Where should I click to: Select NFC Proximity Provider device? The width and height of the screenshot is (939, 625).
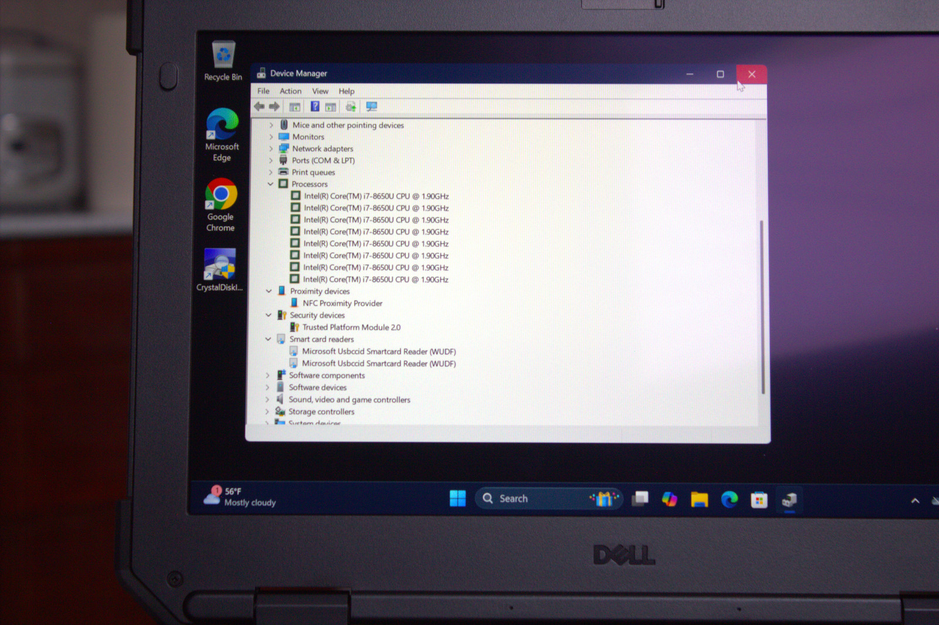[x=342, y=303]
